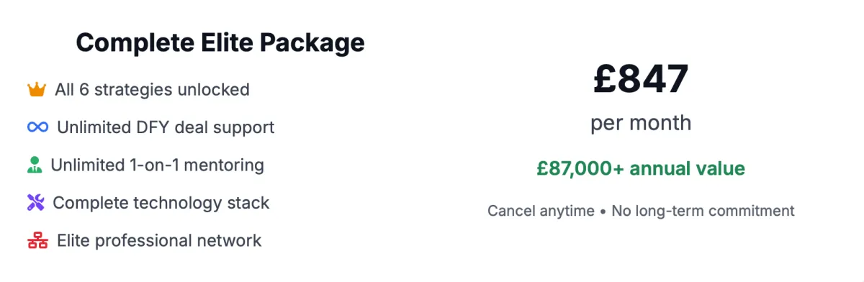Image resolution: width=864 pixels, height=282 pixels.
Task: Click the purple wrench and screwdriver icon
Action: [36, 202]
